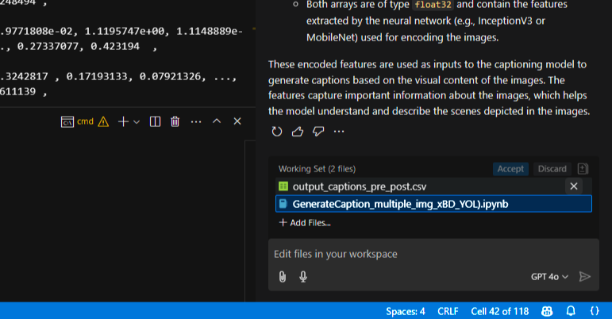The width and height of the screenshot is (612, 319).
Task: Give the response a thumbs up
Action: point(297,131)
